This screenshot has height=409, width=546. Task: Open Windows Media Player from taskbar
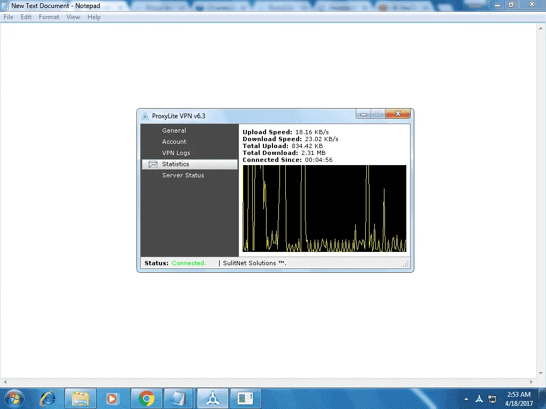[x=112, y=398]
